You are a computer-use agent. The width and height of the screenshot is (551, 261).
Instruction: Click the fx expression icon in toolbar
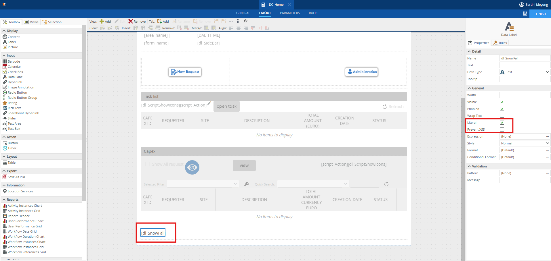coord(245,21)
